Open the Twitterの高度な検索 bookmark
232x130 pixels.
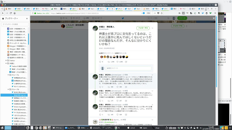18,66
